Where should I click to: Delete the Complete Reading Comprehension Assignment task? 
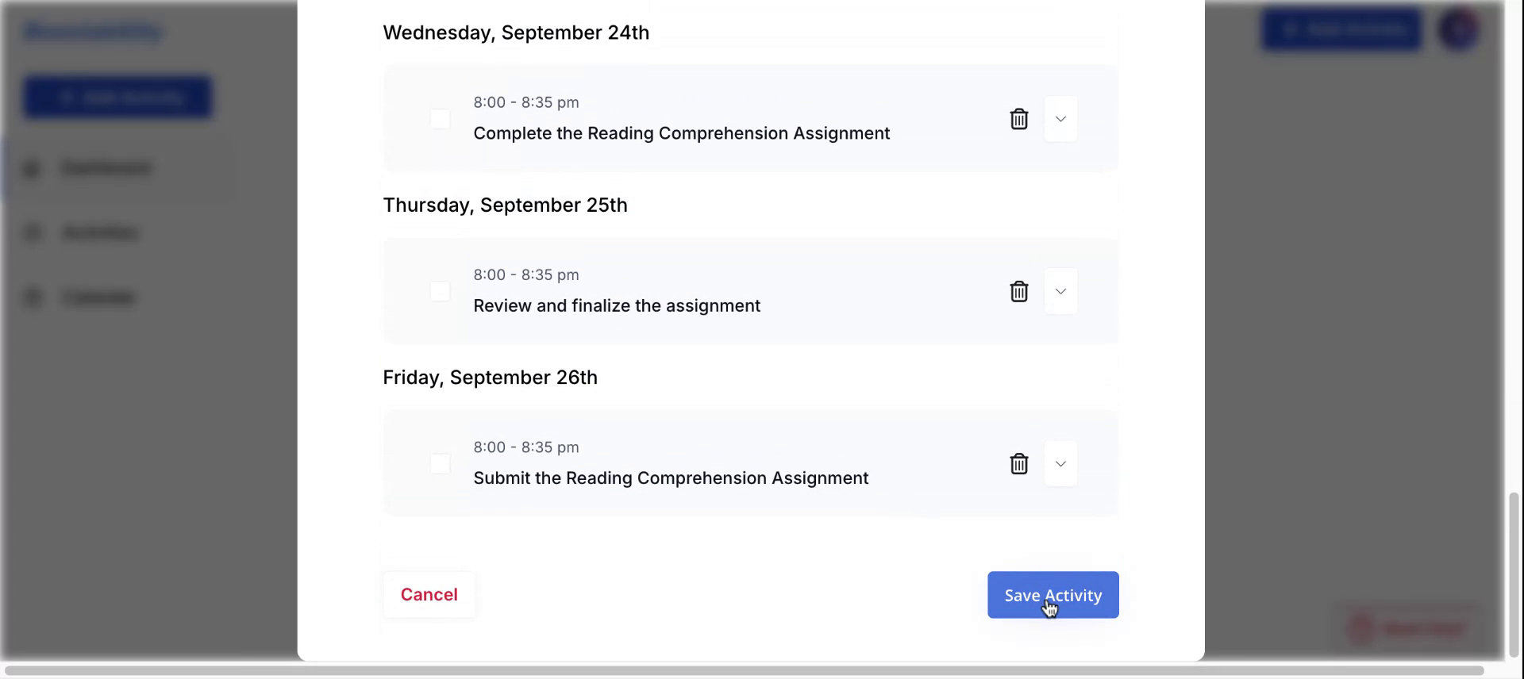[1018, 119]
